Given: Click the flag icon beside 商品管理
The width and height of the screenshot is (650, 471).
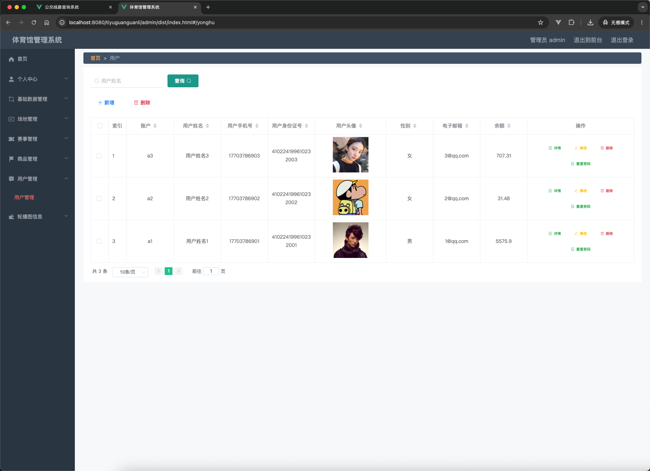Looking at the screenshot, I should [x=11, y=159].
